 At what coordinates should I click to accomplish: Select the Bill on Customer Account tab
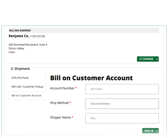[x=26, y=96]
